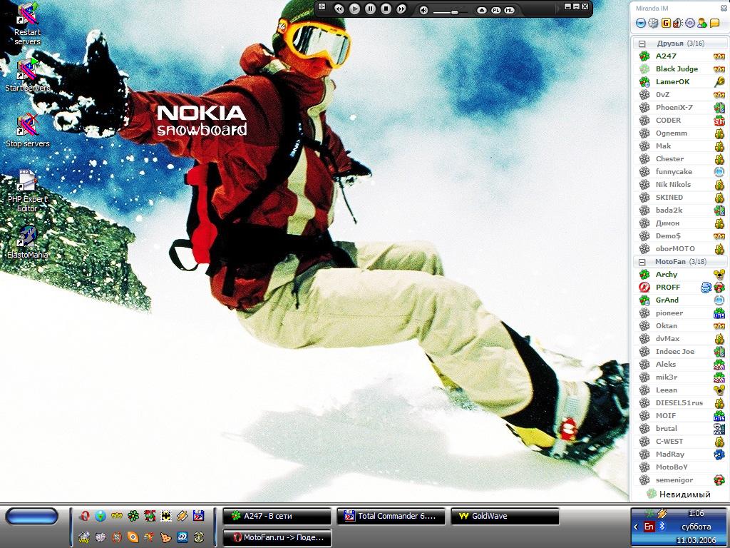
Task: Click the yellow message bubble in Miranda toolbar
Action: (714, 23)
